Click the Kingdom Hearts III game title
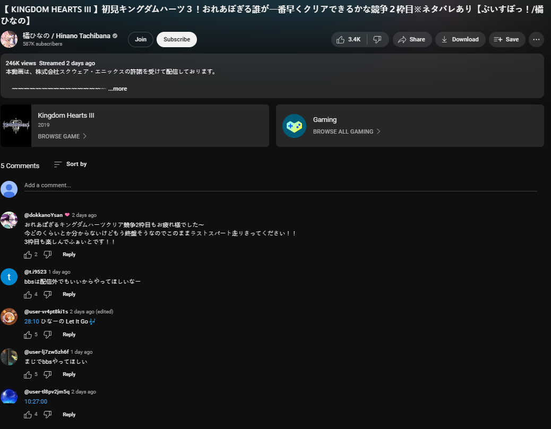Image resolution: width=551 pixels, height=429 pixels. coord(66,116)
